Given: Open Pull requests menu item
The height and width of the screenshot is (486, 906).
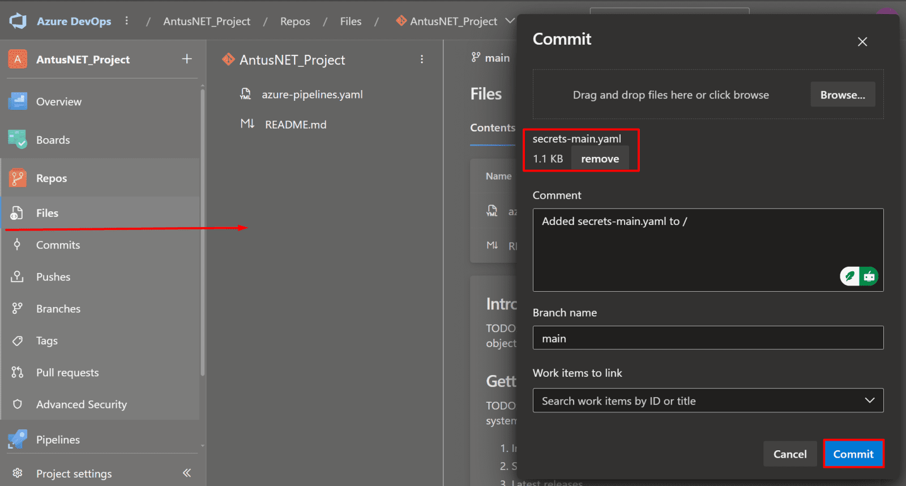Looking at the screenshot, I should coord(67,373).
